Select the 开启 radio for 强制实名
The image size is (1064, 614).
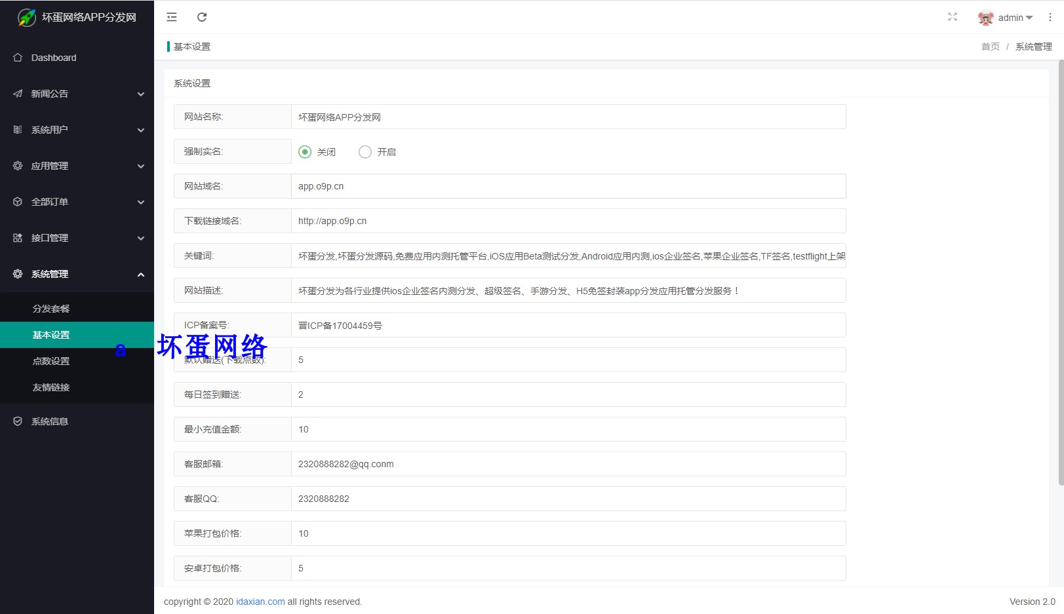click(x=365, y=152)
